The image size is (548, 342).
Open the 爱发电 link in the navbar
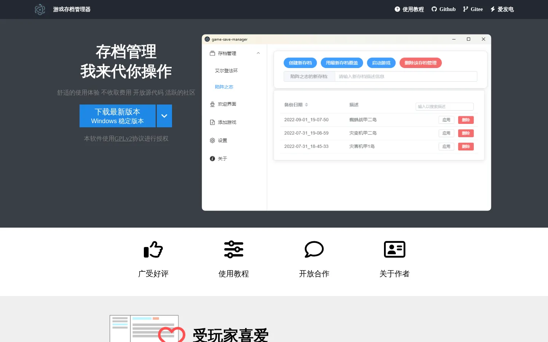[x=502, y=9]
